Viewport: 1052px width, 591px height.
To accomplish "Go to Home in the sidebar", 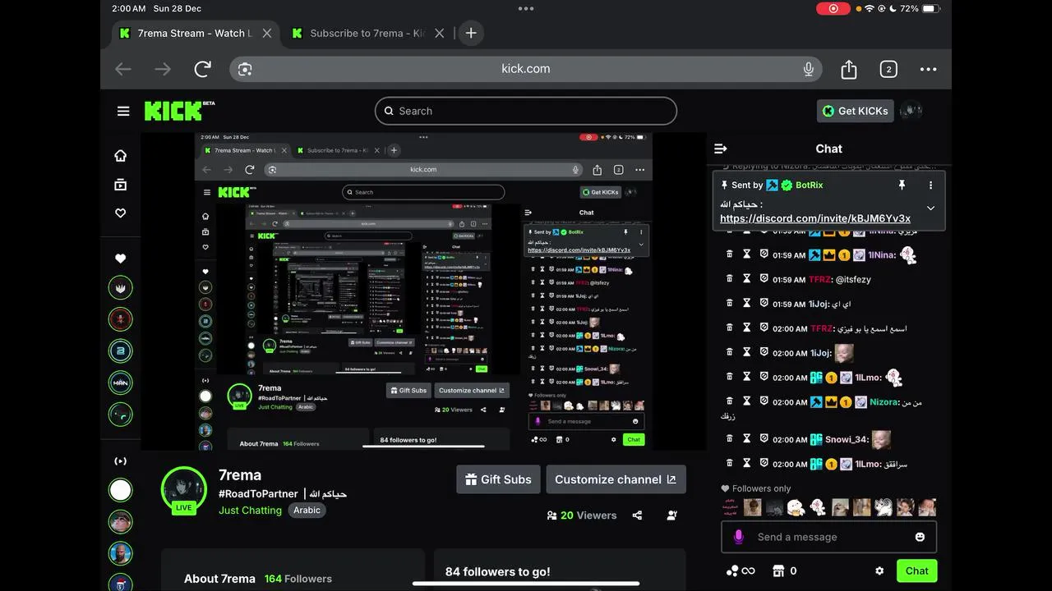I will tap(121, 156).
